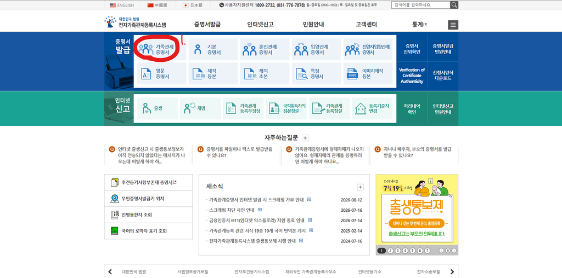The image size is (562, 278).
Task: Open 특정 증명서 issuance
Action: pos(317,74)
